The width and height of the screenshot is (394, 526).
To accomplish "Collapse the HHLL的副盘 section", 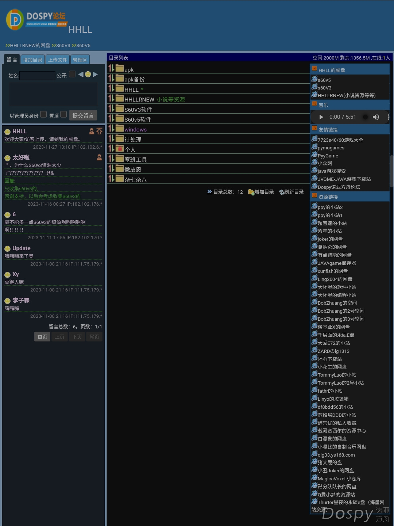I will point(314,68).
